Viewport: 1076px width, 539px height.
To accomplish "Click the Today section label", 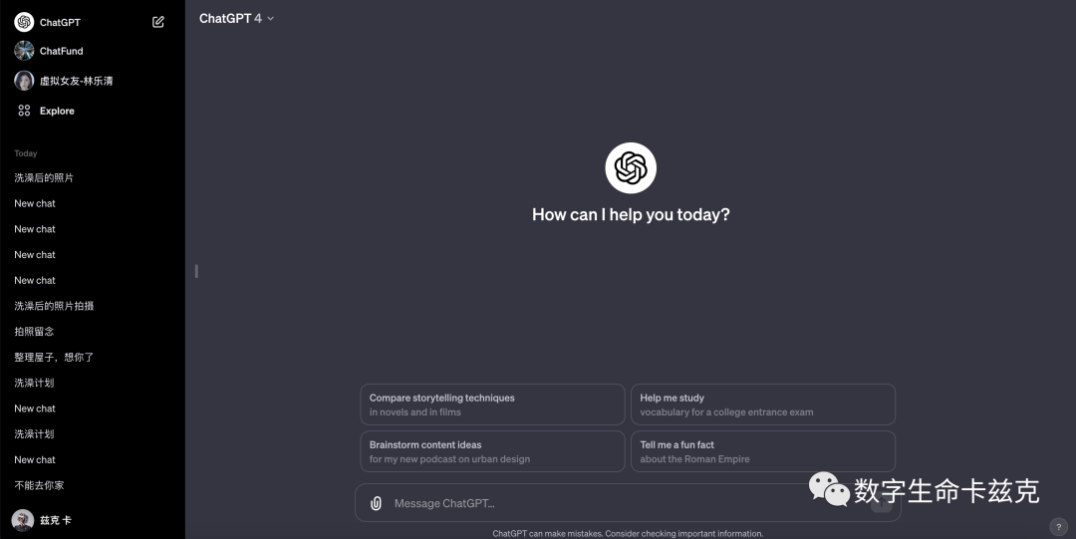I will [x=25, y=153].
